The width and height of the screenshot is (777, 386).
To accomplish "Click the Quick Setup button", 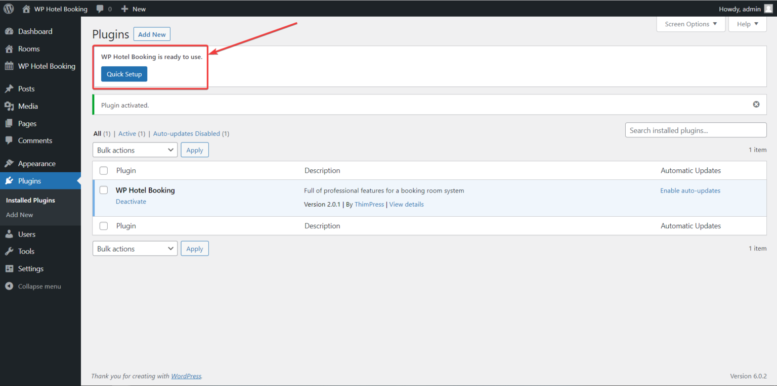I will 124,74.
